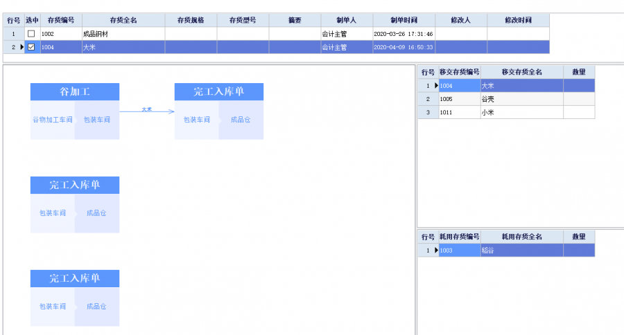Click the 摘要 column header
The image size is (624, 335).
pyautogui.click(x=295, y=20)
